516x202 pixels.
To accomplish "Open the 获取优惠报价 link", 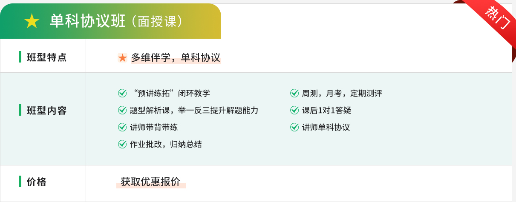I will pos(151,182).
